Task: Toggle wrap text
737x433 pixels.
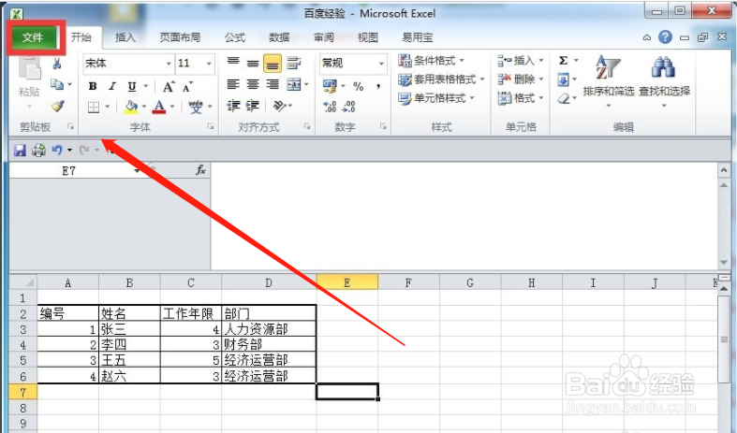Action: [x=294, y=63]
